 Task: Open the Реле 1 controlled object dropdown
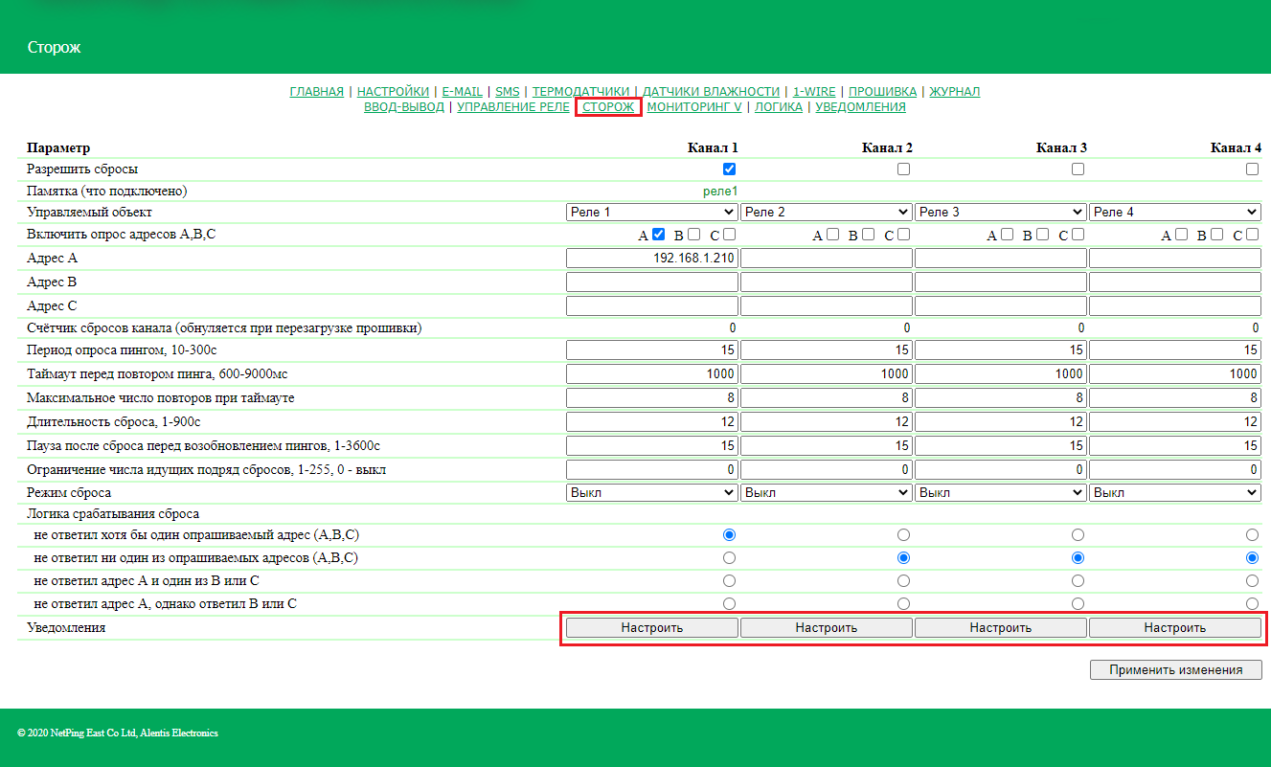pos(651,212)
